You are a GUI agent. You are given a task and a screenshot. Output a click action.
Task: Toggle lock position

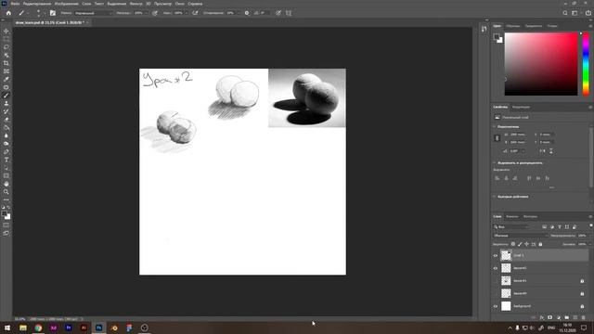coord(527,244)
